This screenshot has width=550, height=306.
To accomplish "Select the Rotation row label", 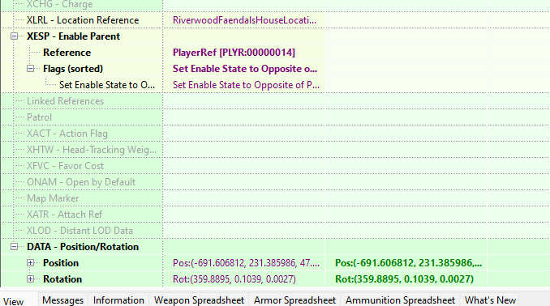I will [x=62, y=279].
